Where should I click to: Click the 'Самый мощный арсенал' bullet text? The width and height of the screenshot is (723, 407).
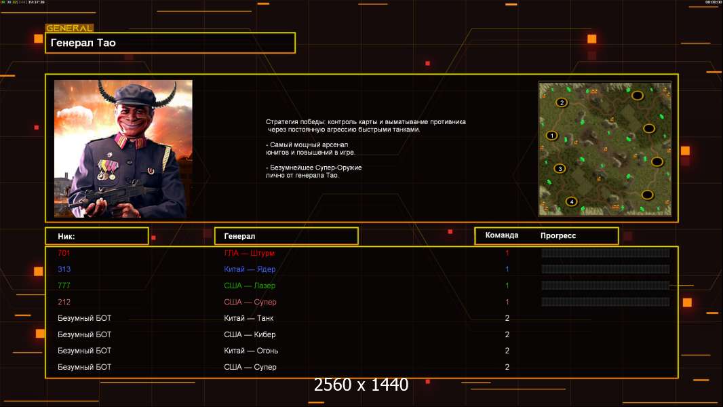click(x=311, y=149)
